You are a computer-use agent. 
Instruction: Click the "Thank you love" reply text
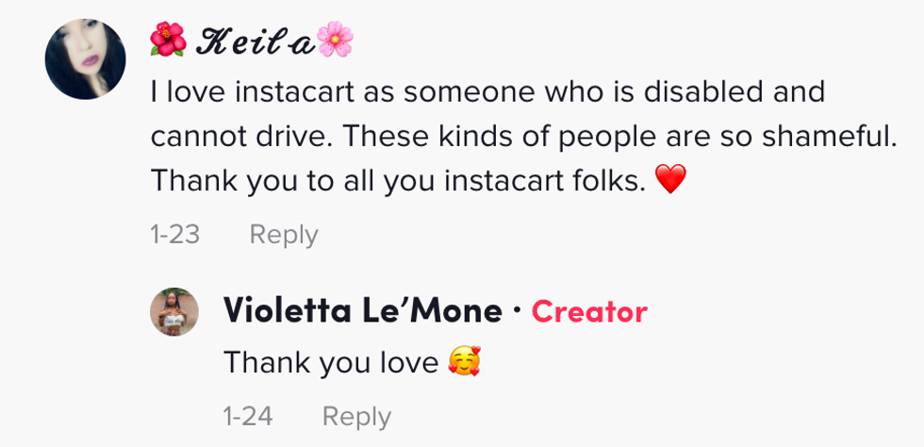331,363
